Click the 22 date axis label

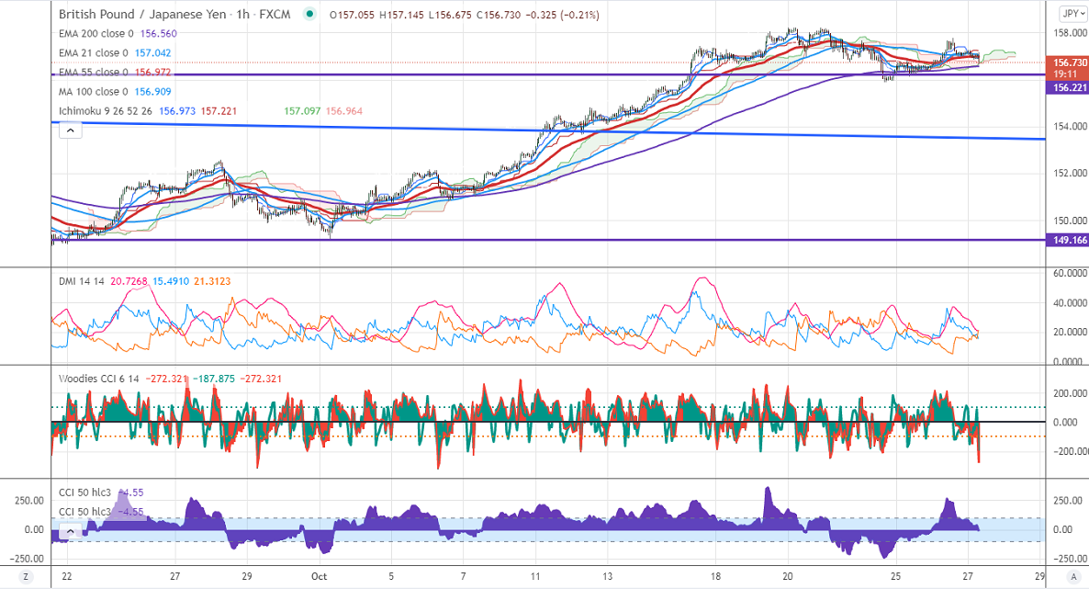pyautogui.click(x=67, y=576)
